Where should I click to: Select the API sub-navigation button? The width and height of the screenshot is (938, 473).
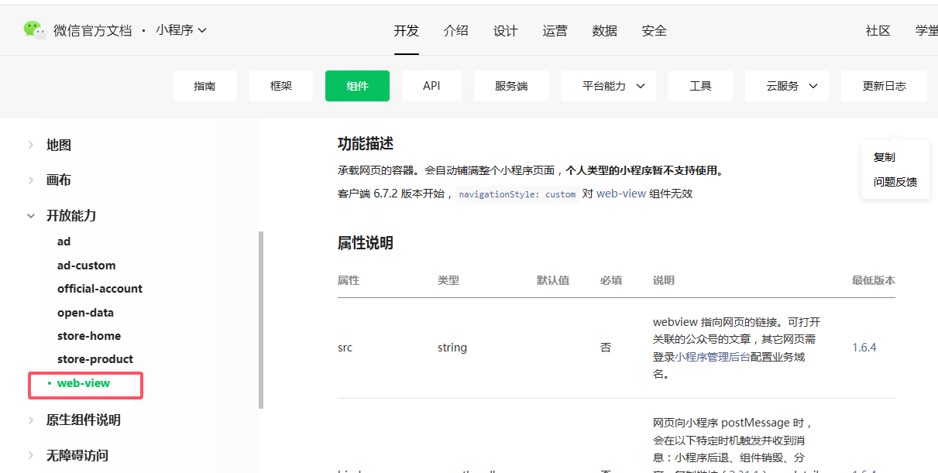(x=431, y=86)
